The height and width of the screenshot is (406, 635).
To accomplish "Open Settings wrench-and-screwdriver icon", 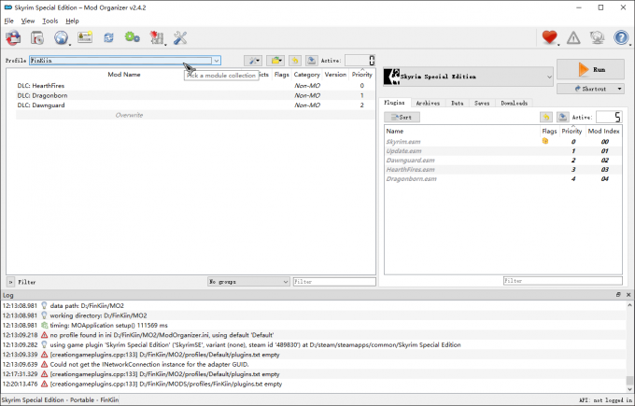I will tap(180, 38).
